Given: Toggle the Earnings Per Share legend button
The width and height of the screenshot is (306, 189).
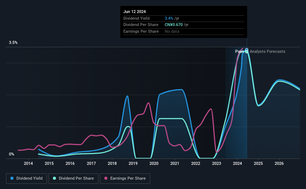Looking at the screenshot, I should coord(125,179).
